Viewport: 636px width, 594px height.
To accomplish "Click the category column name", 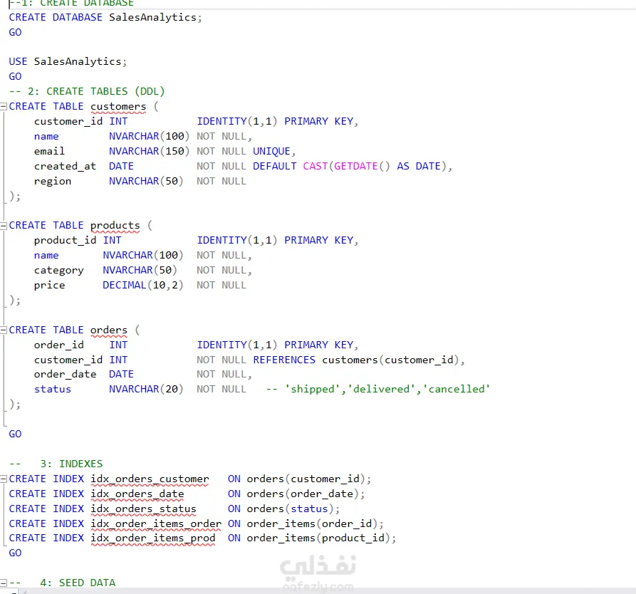I will click(59, 270).
